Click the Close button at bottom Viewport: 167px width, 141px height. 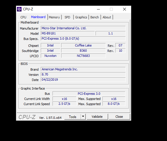(x=119, y=117)
